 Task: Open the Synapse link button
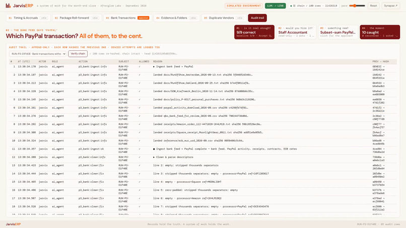click(x=390, y=6)
